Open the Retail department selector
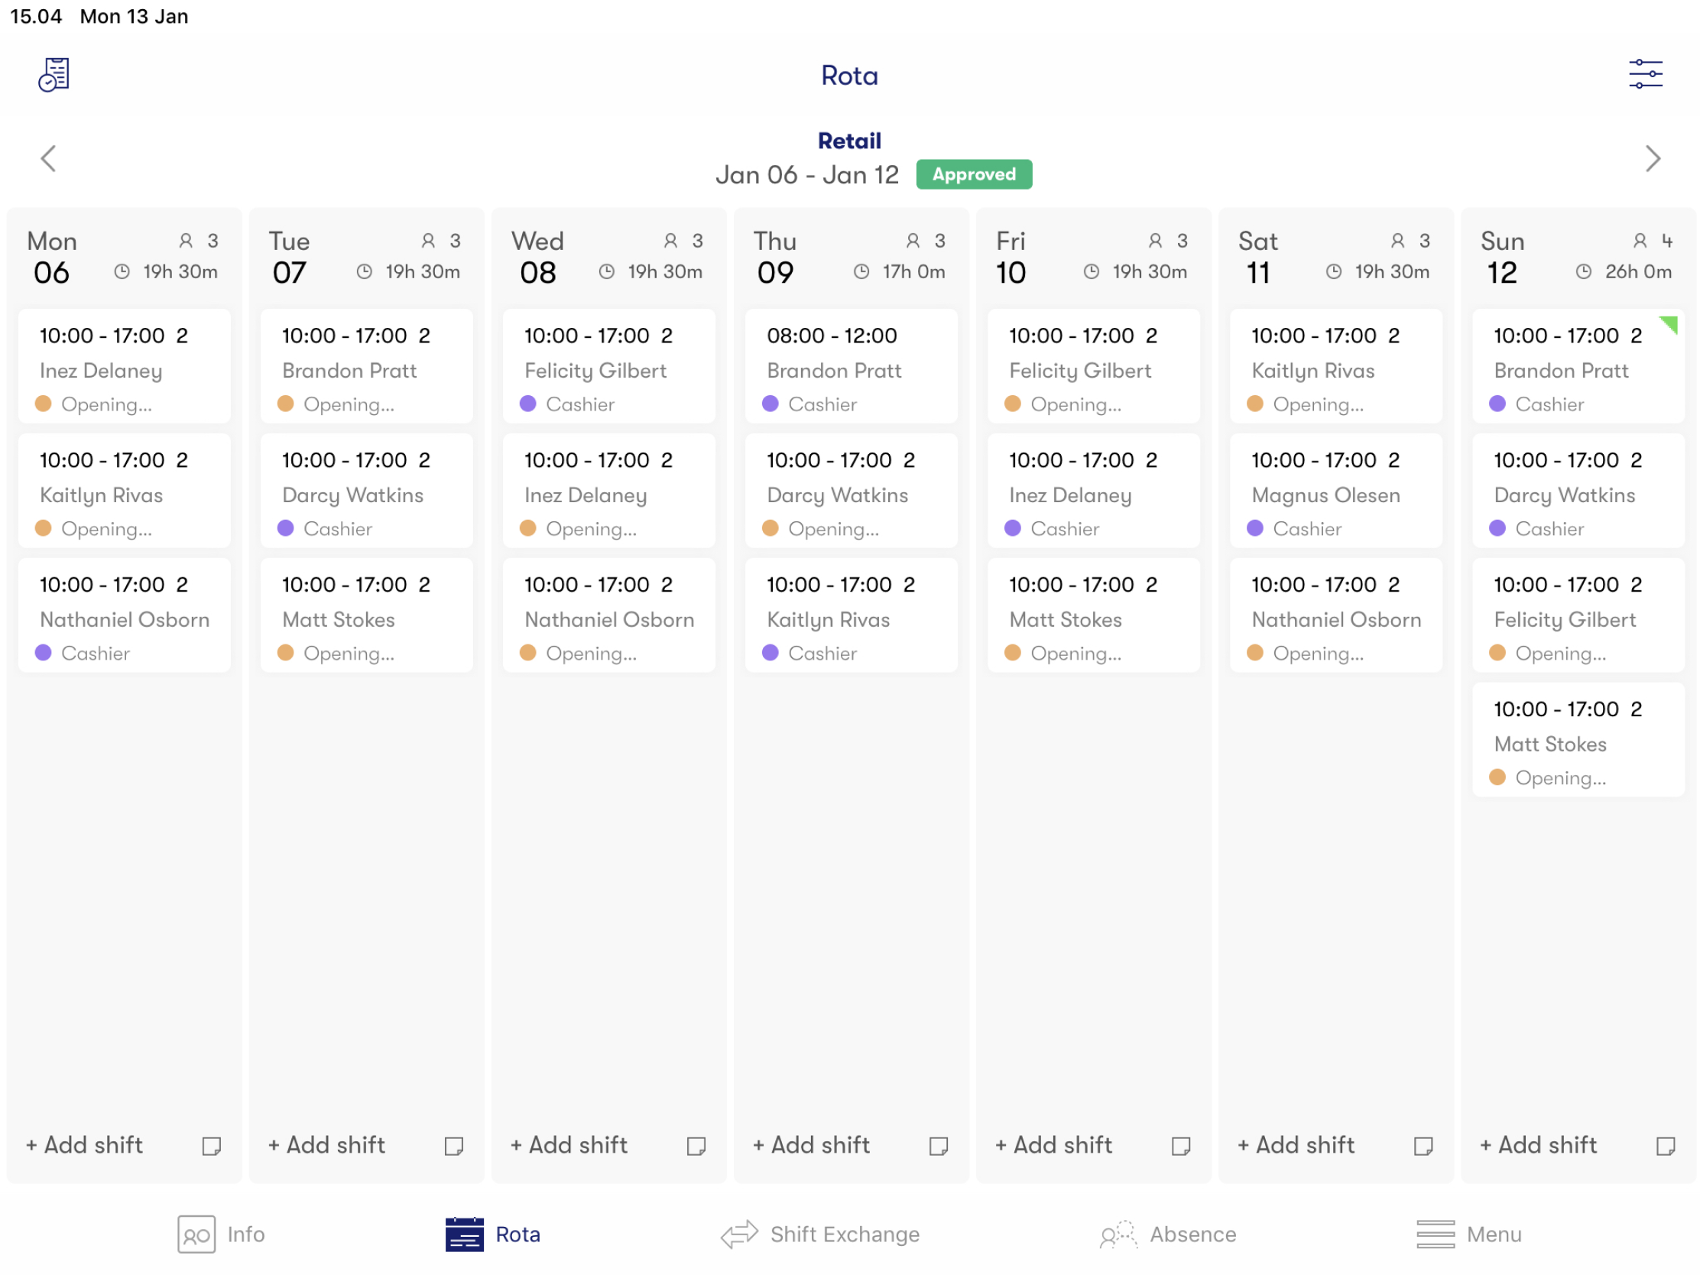 pyautogui.click(x=849, y=141)
